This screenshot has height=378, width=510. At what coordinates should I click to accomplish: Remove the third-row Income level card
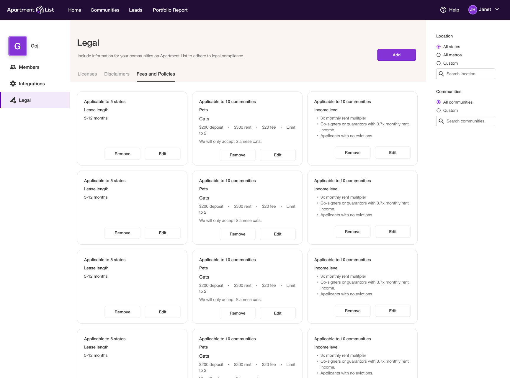click(x=353, y=311)
